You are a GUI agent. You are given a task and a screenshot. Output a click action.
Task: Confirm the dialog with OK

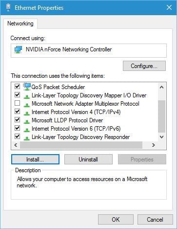pyautogui.click(x=116, y=220)
